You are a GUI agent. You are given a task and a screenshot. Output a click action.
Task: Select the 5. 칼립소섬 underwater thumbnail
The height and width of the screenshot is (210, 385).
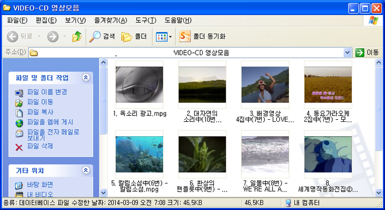click(139, 154)
